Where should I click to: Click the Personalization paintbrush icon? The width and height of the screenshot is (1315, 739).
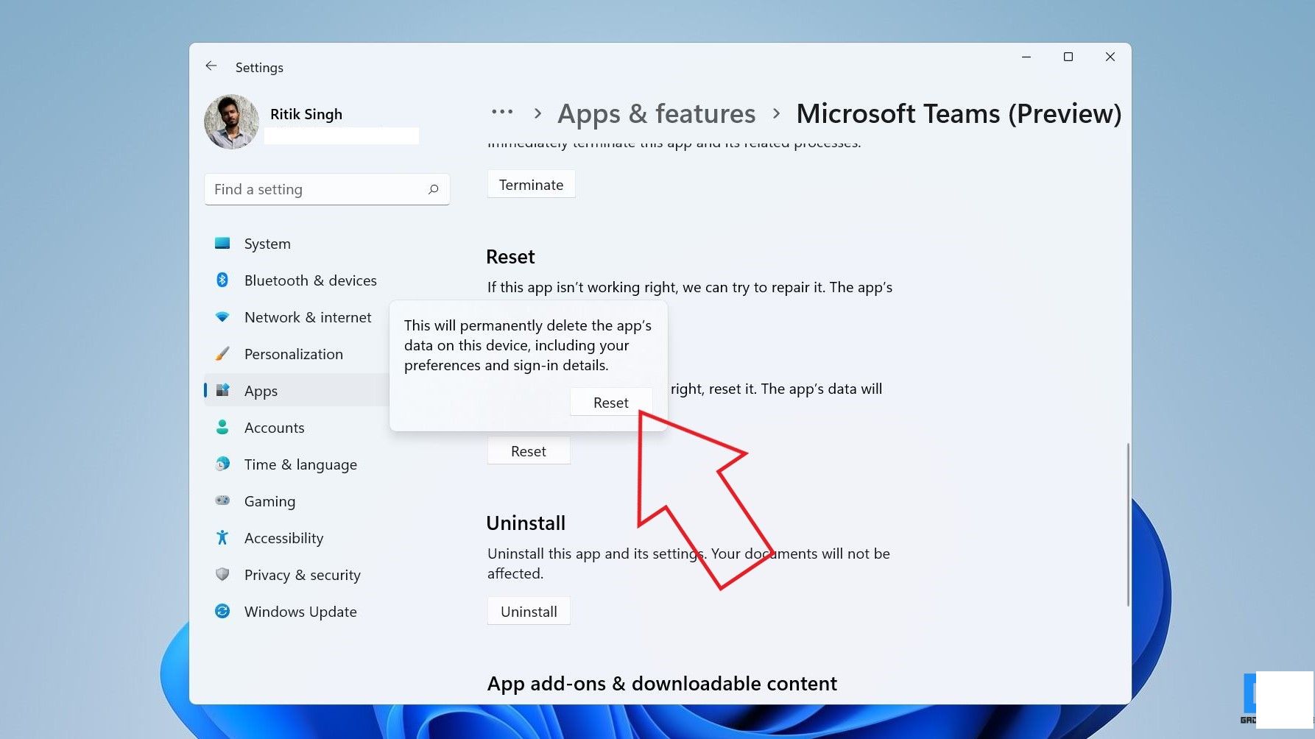(222, 353)
